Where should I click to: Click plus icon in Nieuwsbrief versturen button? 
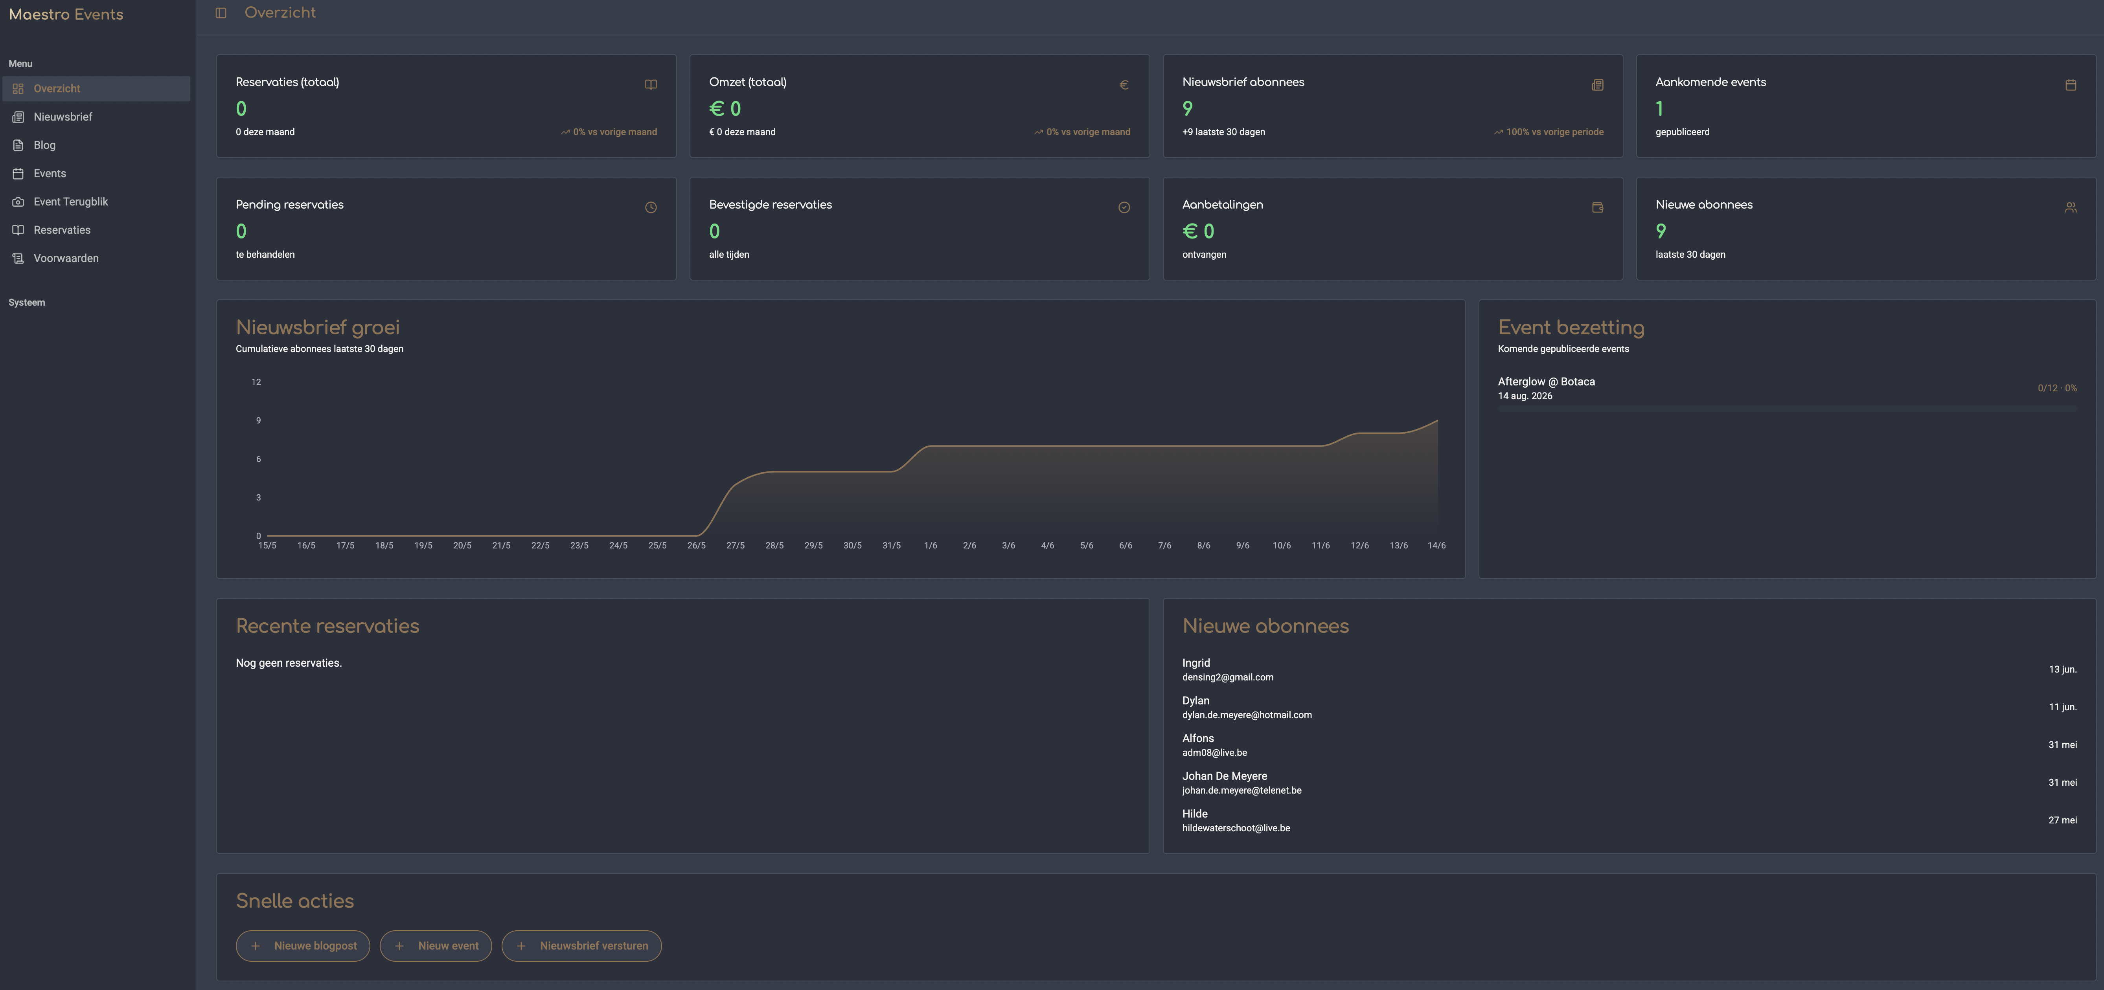point(521,946)
